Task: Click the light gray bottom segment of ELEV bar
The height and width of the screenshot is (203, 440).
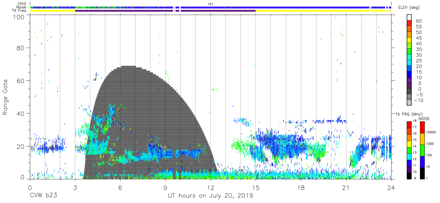Action: [x=409, y=102]
